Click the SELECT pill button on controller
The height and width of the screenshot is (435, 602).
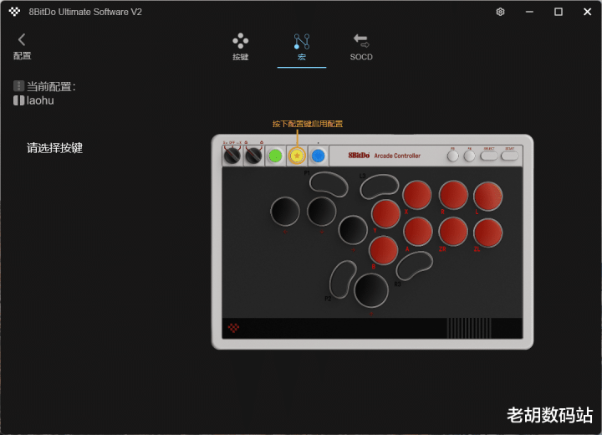[489, 156]
